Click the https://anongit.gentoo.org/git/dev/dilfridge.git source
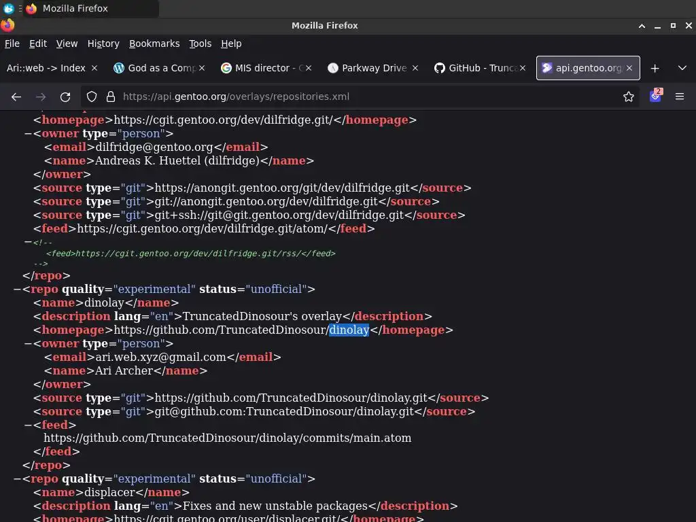 (x=282, y=188)
